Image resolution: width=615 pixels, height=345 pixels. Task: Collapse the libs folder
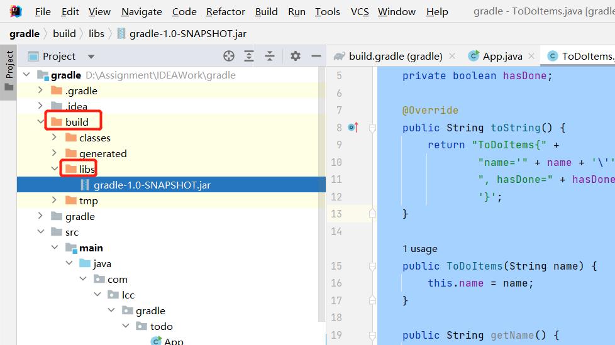55,168
